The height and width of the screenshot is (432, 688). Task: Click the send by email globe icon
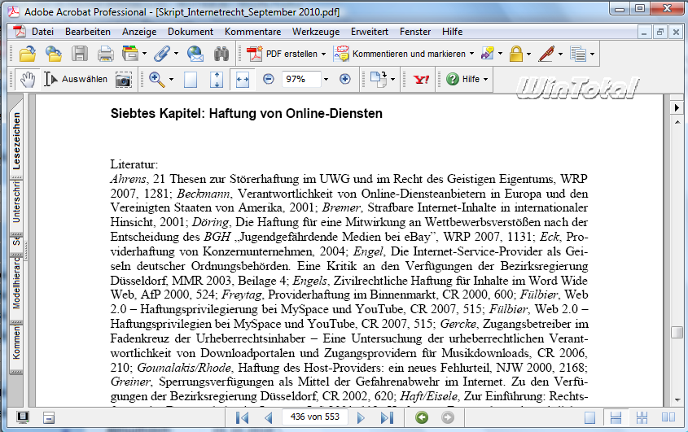195,54
